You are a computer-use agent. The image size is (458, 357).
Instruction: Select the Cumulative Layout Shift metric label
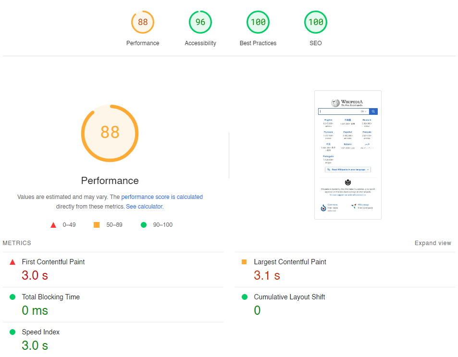point(289,297)
